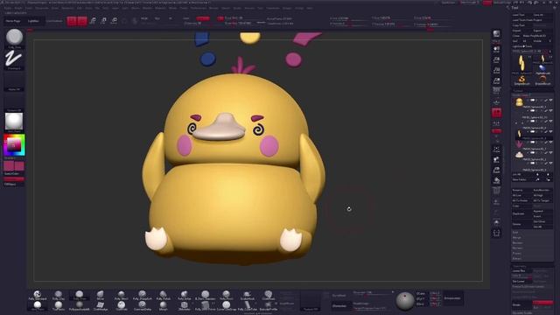Click Make PolyMesh3D button

[x=536, y=36]
